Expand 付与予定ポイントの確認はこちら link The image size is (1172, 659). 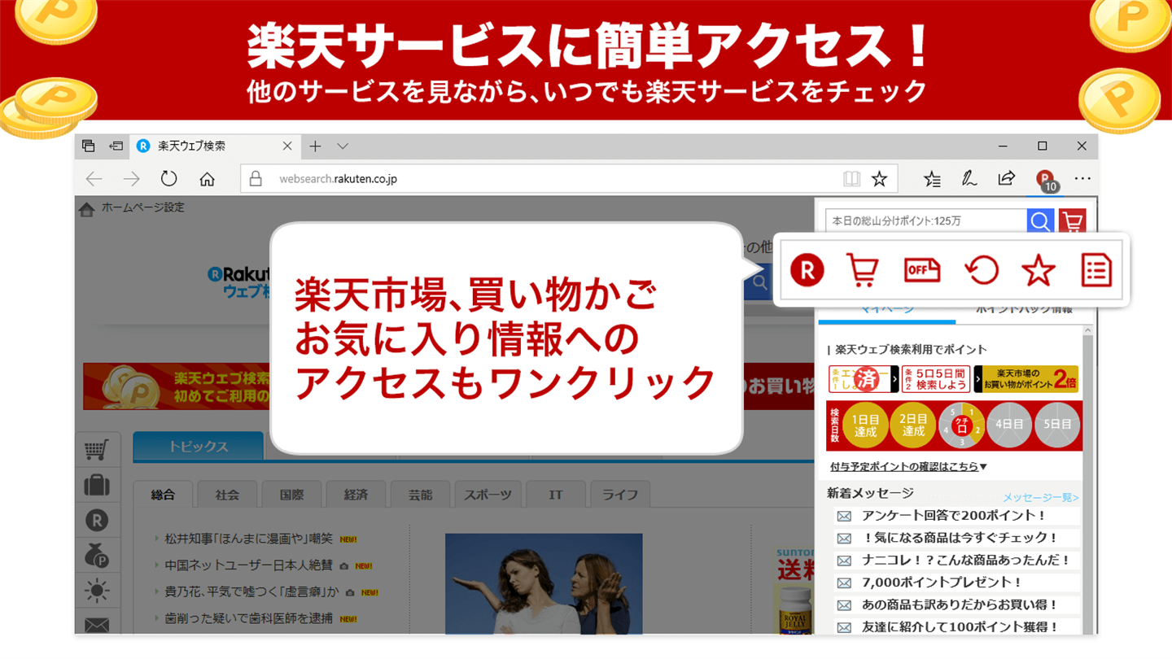908,467
